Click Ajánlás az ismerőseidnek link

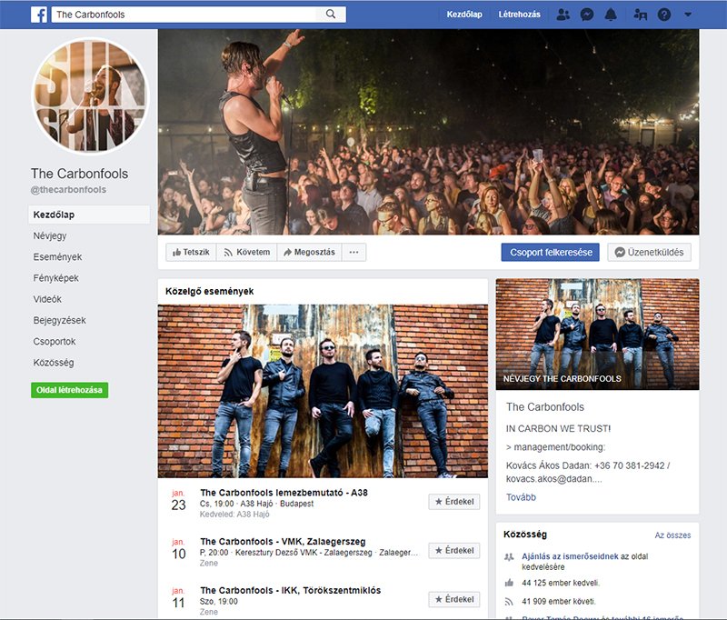pyautogui.click(x=570, y=556)
